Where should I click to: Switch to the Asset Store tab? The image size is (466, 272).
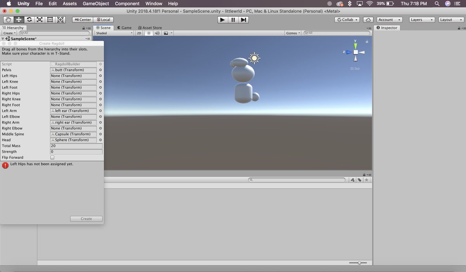point(150,28)
